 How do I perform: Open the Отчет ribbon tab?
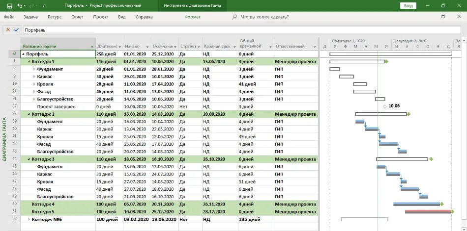click(x=78, y=17)
